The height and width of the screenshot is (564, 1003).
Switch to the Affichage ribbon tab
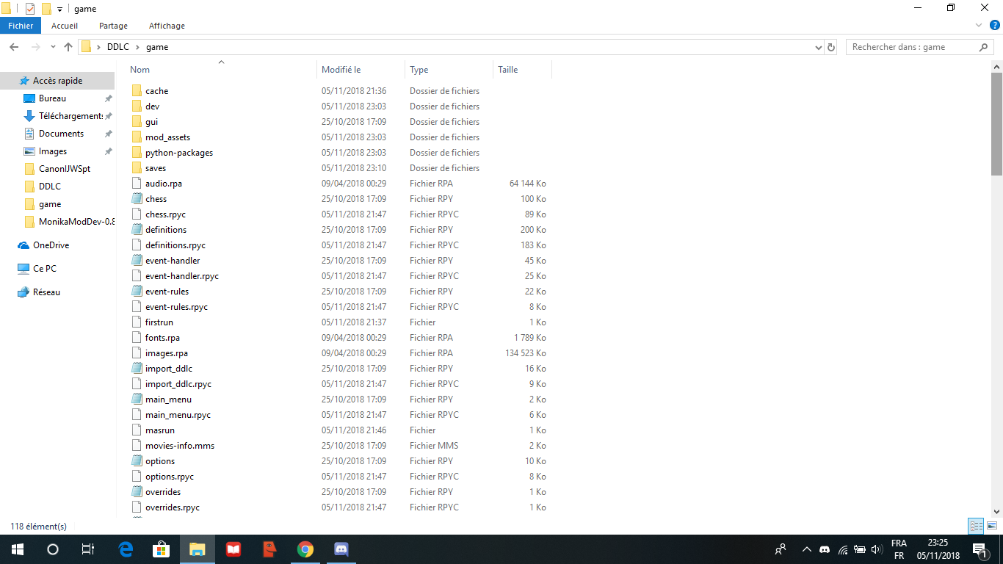167,26
